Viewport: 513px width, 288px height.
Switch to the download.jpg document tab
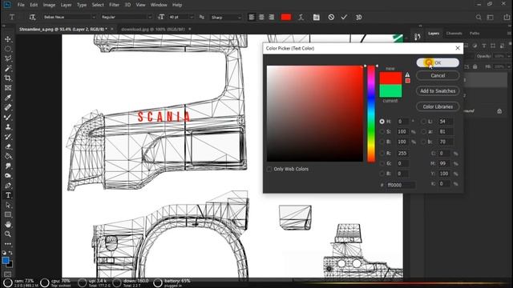coord(153,29)
